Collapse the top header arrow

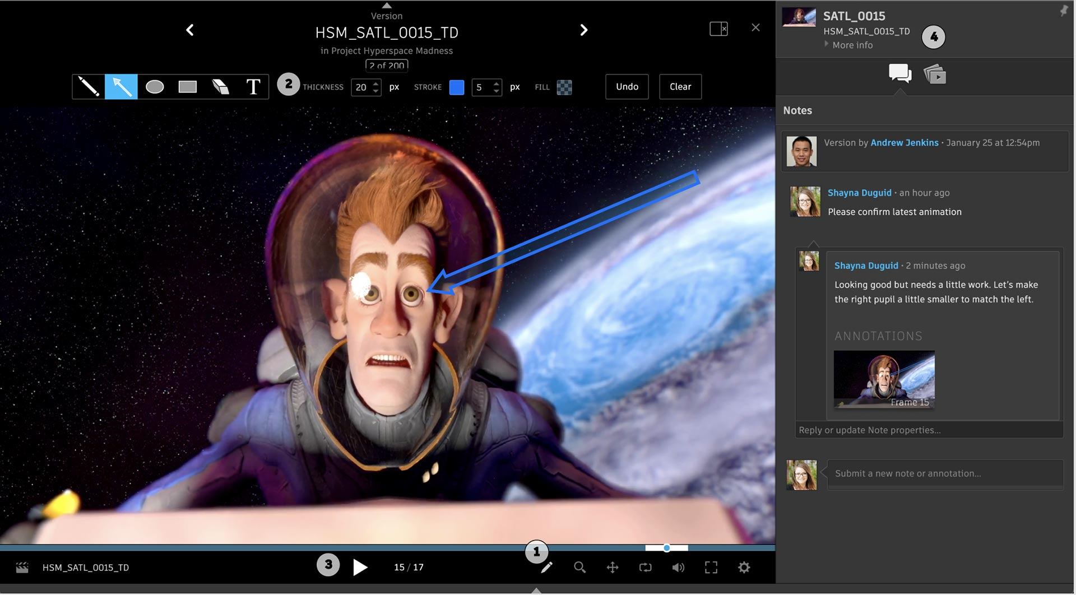click(387, 5)
